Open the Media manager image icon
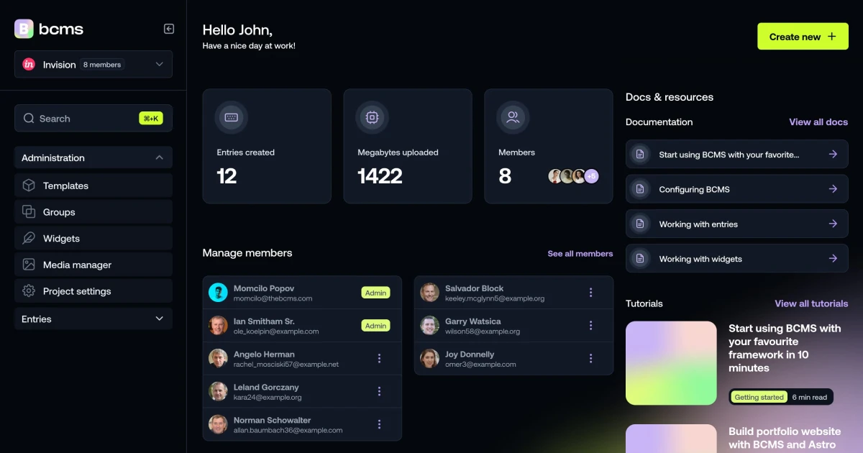Image resolution: width=863 pixels, height=453 pixels. pos(29,265)
